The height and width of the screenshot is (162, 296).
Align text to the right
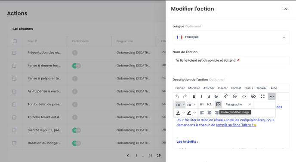tap(216, 113)
